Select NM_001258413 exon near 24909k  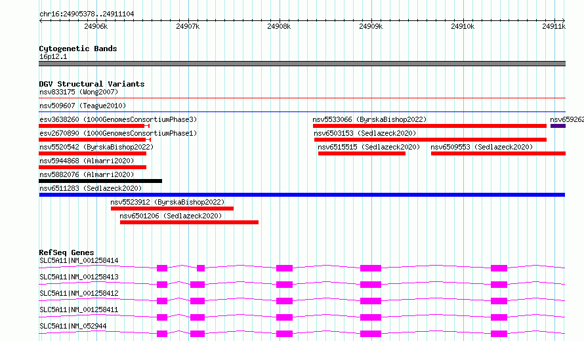click(371, 285)
